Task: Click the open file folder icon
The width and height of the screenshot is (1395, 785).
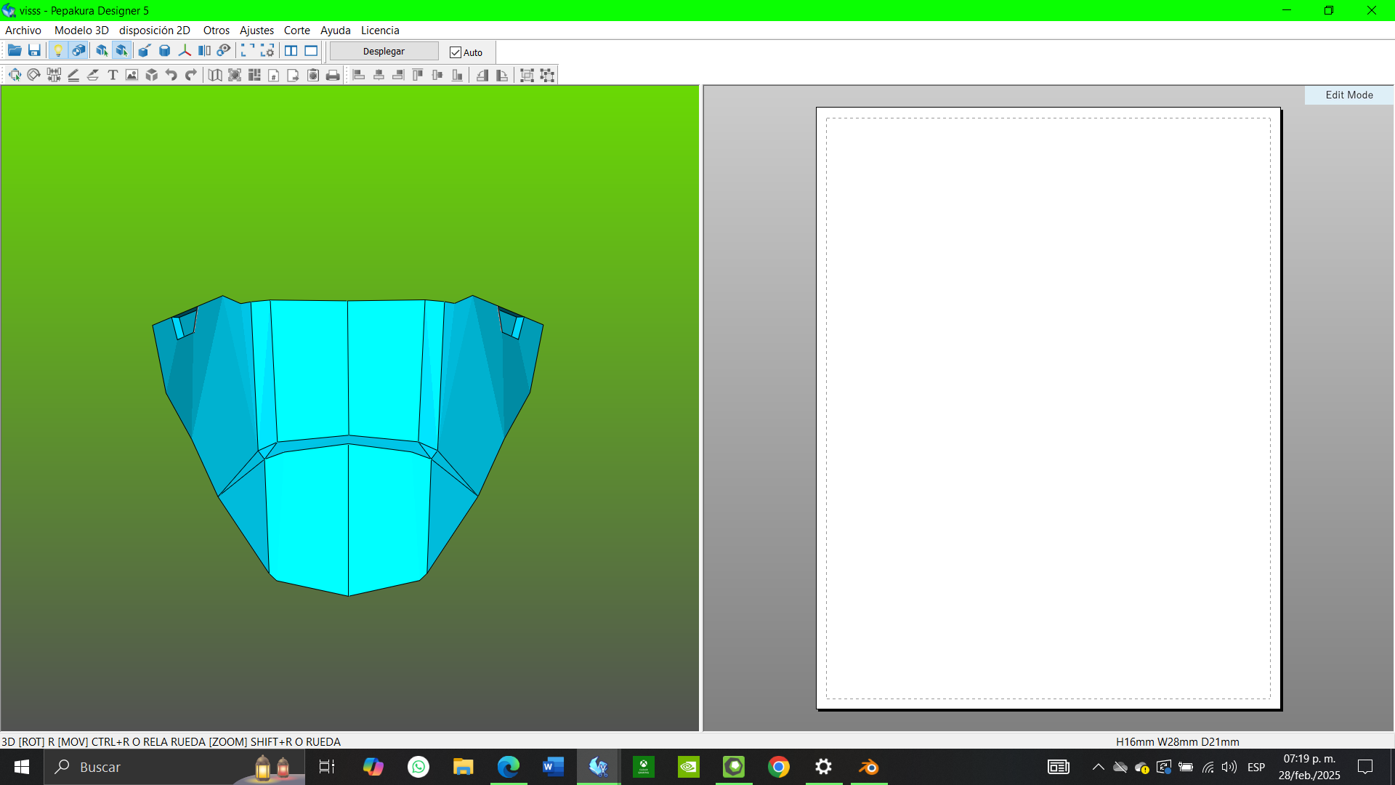Action: pyautogui.click(x=15, y=51)
